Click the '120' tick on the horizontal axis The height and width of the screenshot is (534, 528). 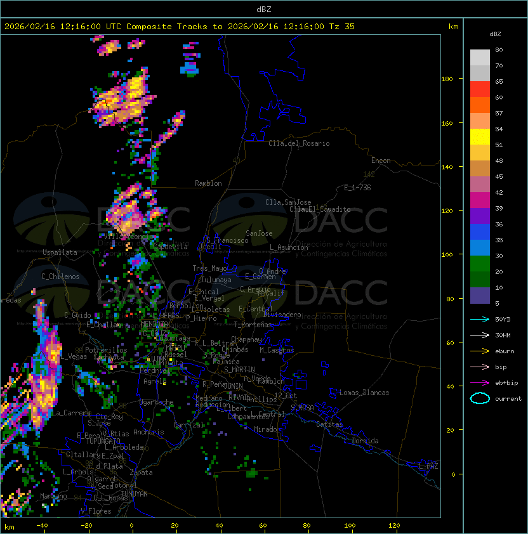tap(394, 526)
